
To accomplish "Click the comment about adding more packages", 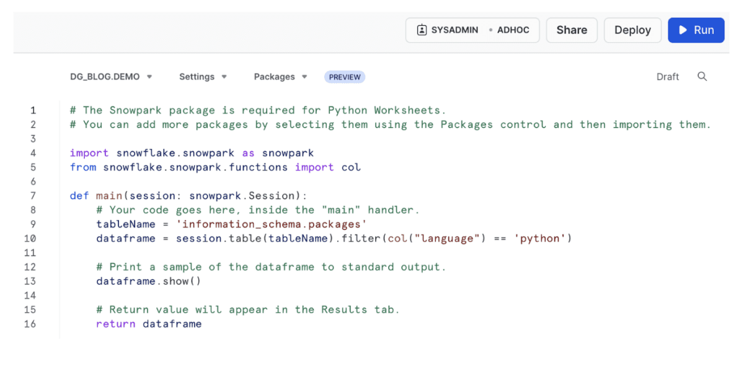I will pyautogui.click(x=390, y=124).
